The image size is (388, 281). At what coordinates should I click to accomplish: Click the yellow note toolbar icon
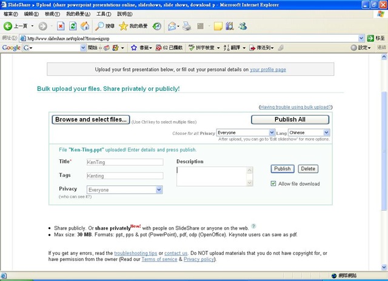click(218, 26)
